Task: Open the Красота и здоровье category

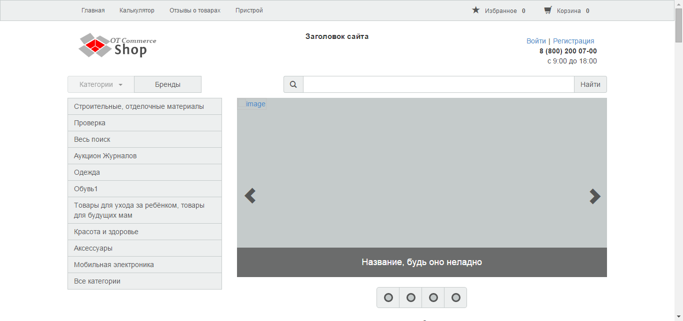Action: [144, 232]
